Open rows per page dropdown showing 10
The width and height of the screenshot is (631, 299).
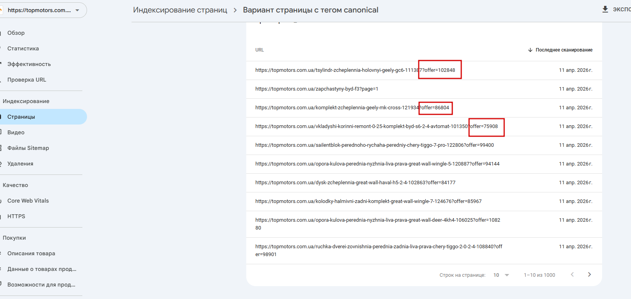(501, 275)
